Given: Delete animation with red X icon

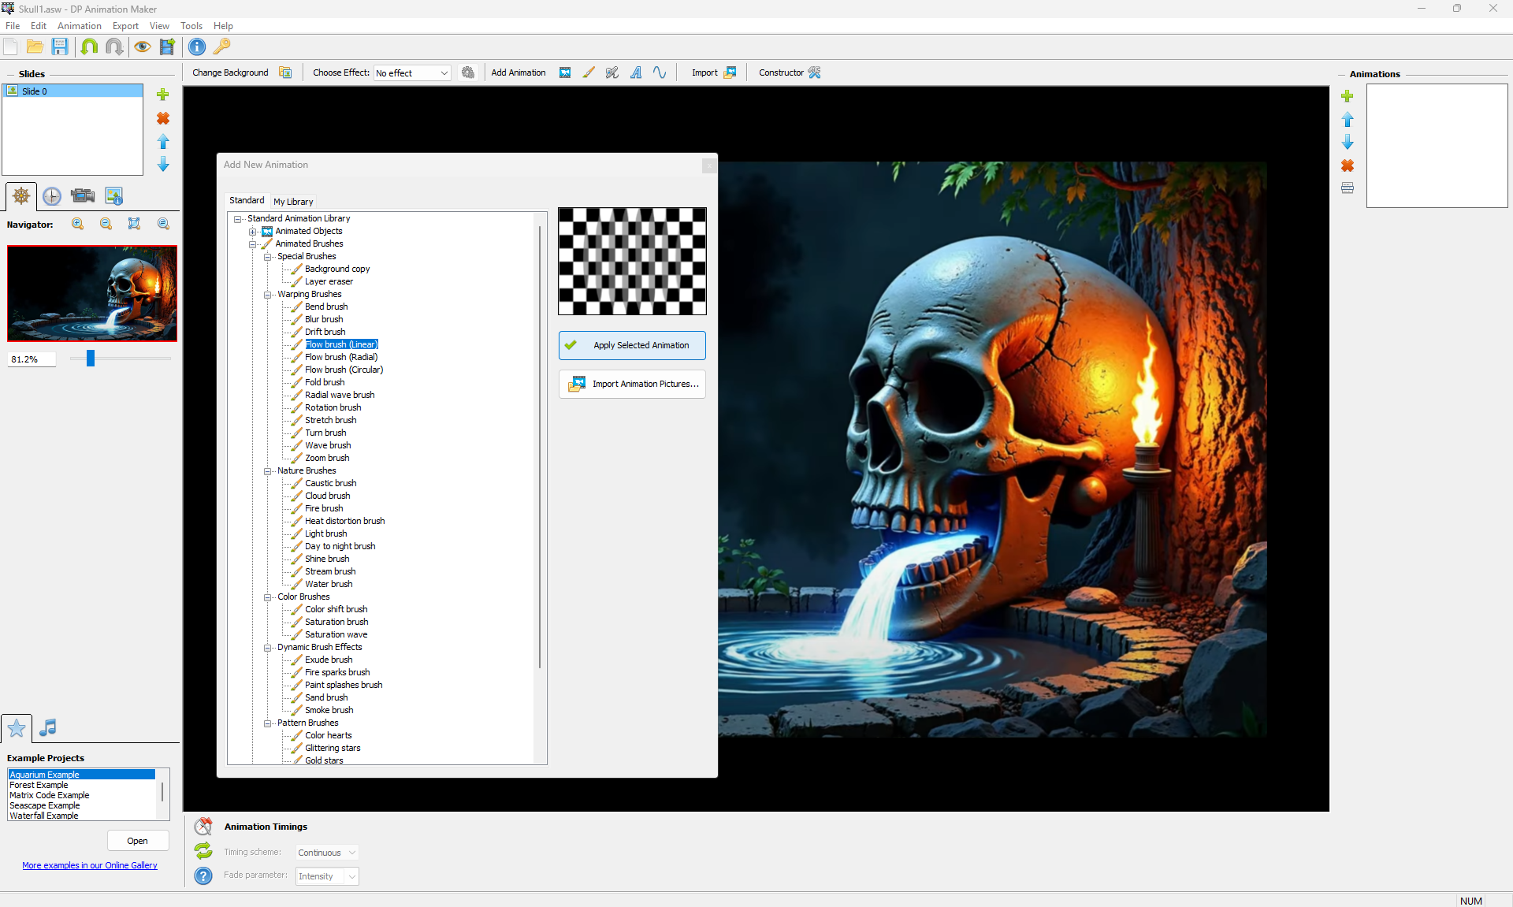Looking at the screenshot, I should 1348,165.
